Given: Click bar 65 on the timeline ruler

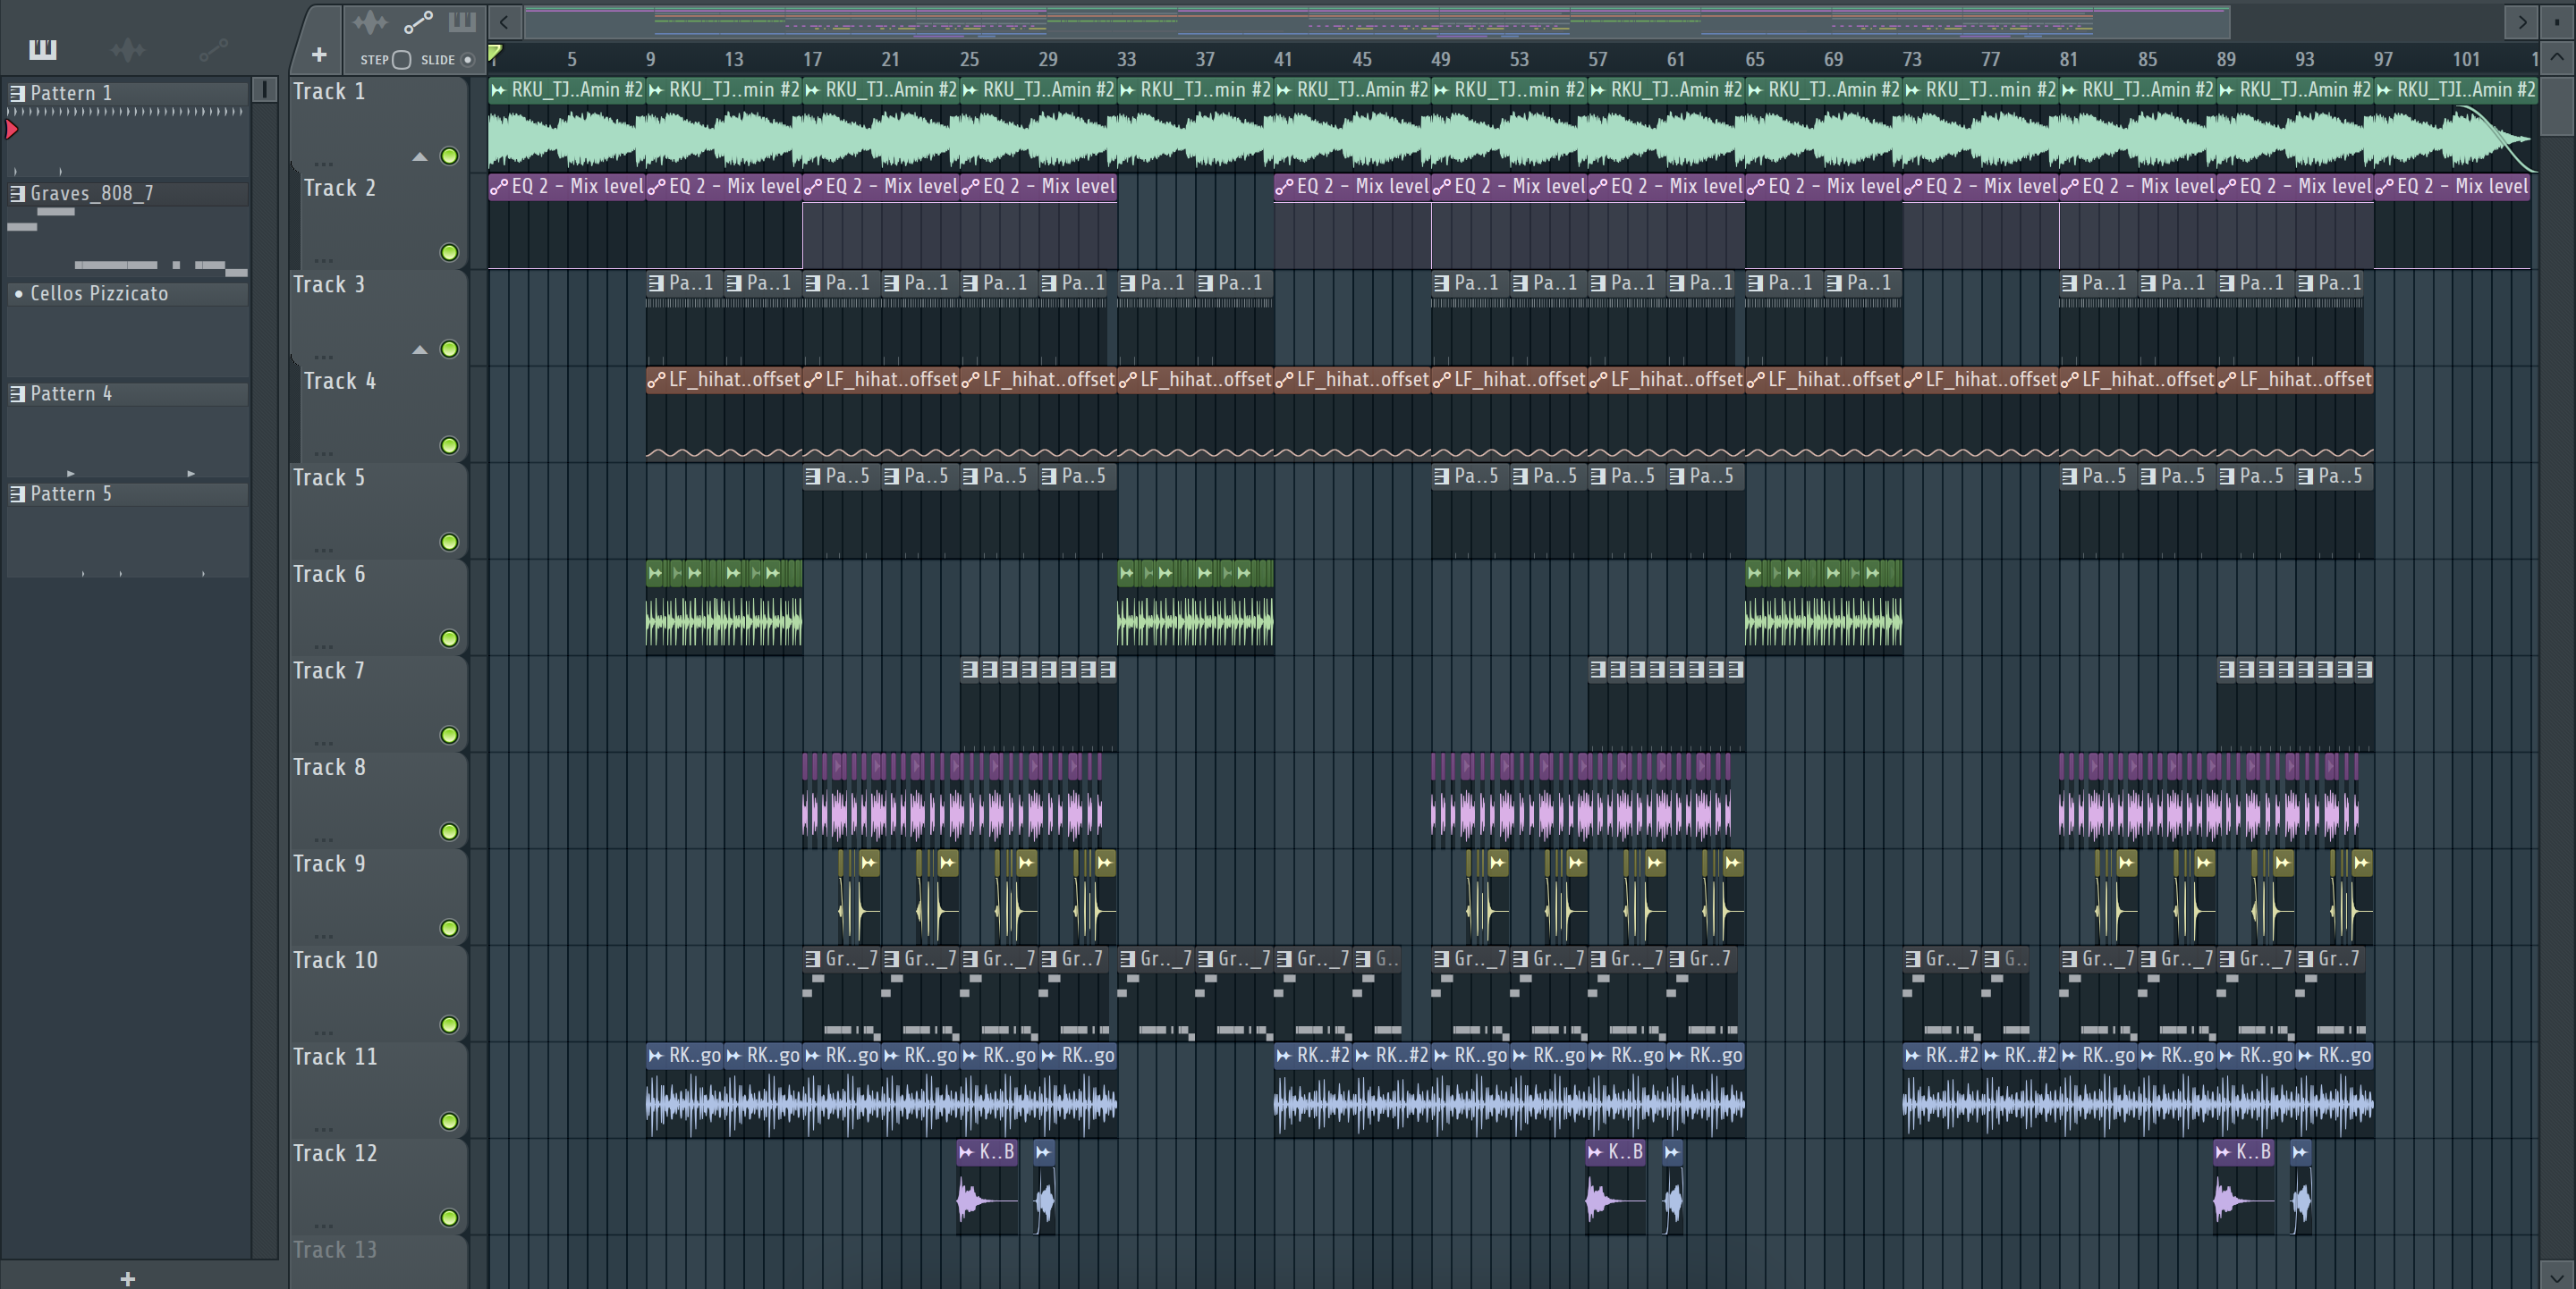Looking at the screenshot, I should click(1755, 59).
